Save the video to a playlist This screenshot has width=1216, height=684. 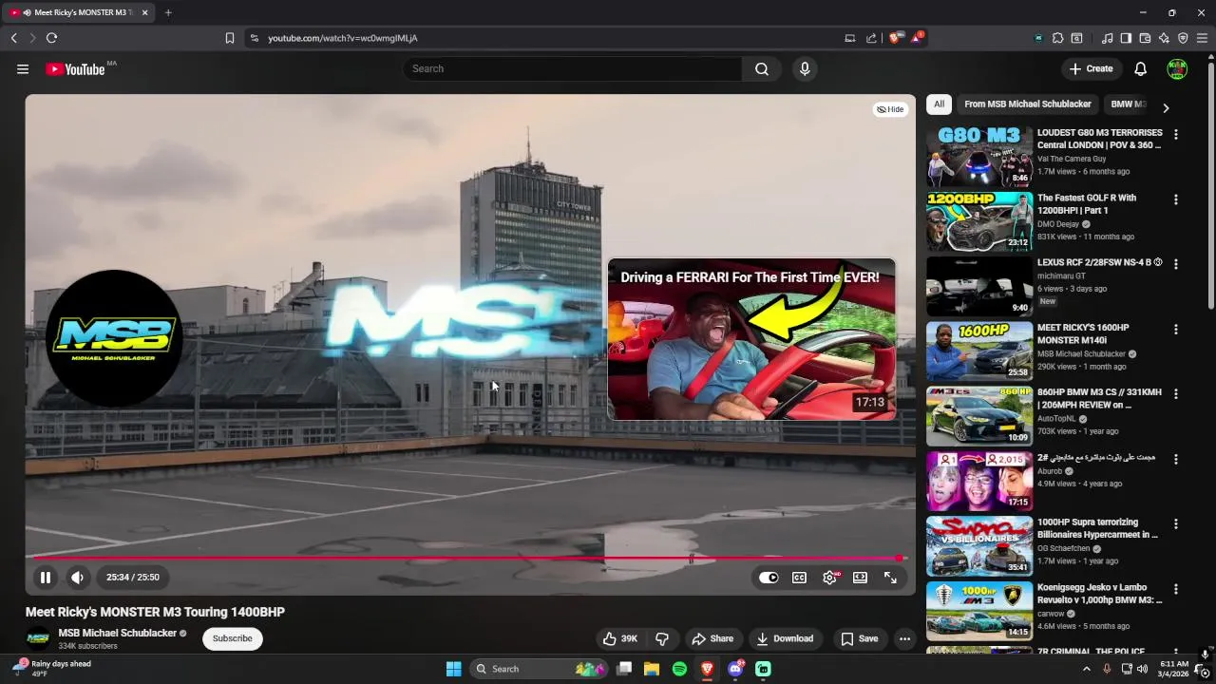coord(859,638)
